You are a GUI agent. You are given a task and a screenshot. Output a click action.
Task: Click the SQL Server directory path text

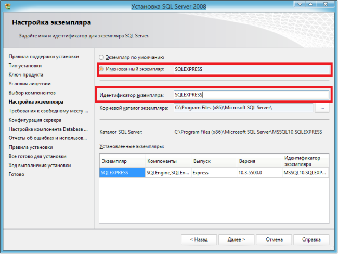[x=248, y=132]
